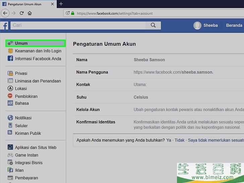Screen dimensions: 244x183
Task: Answer Ya to feedback question
Action: pos(169,140)
